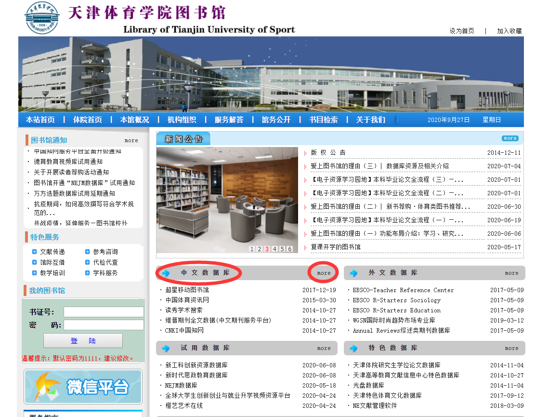This screenshot has height=417, width=548.
Task: Open 服务解答 navigation item
Action: [x=229, y=120]
